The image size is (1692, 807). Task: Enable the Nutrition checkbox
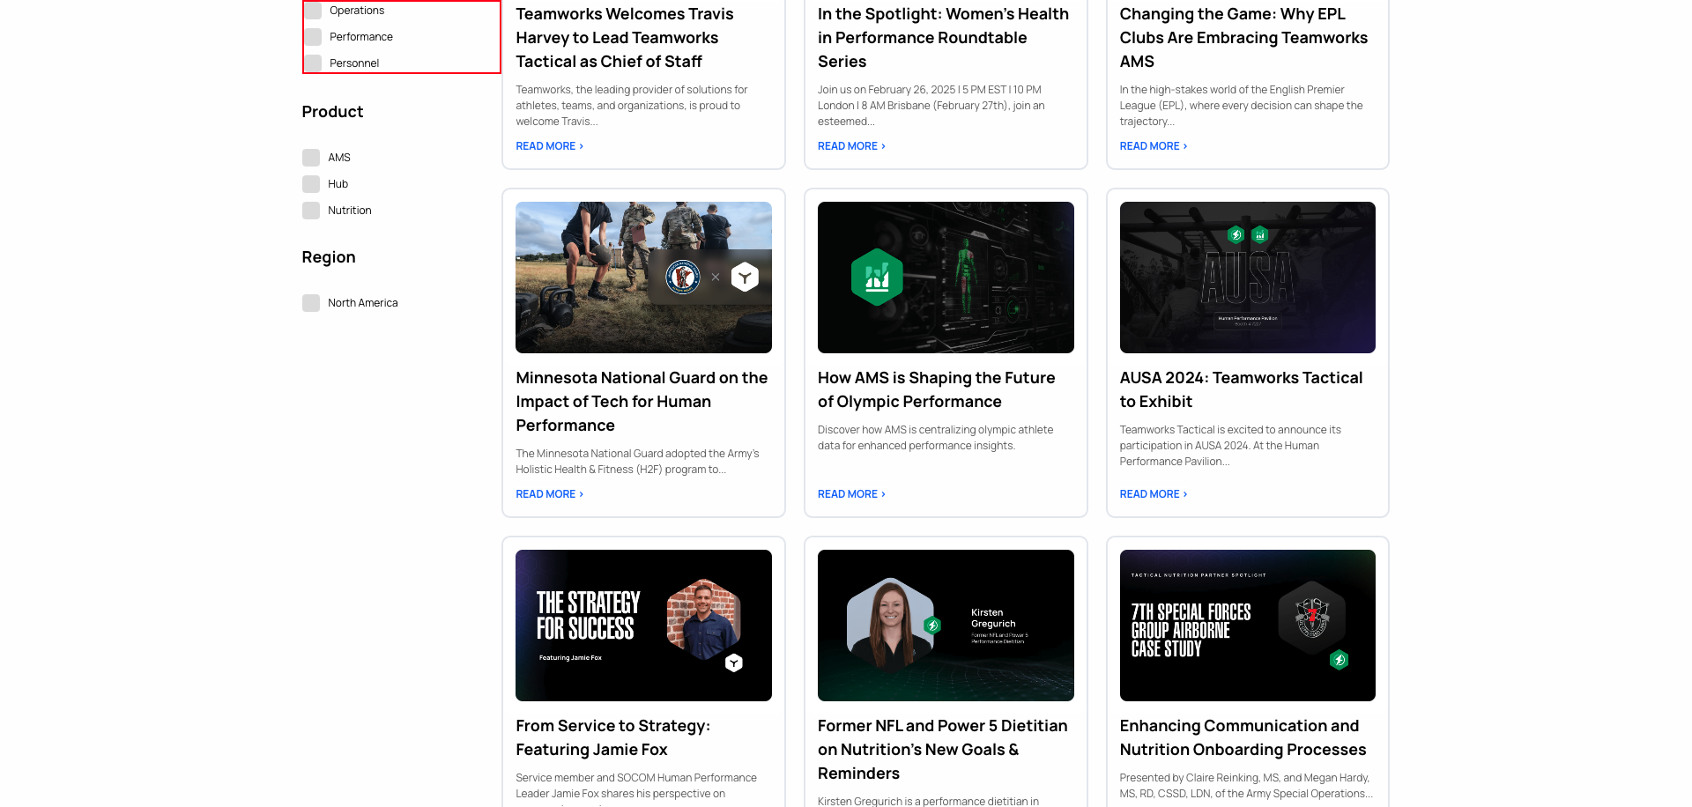[x=311, y=210]
